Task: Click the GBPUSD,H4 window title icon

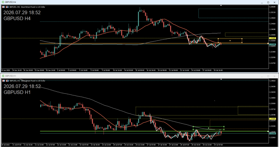Action: pyautogui.click(x=3, y=2)
